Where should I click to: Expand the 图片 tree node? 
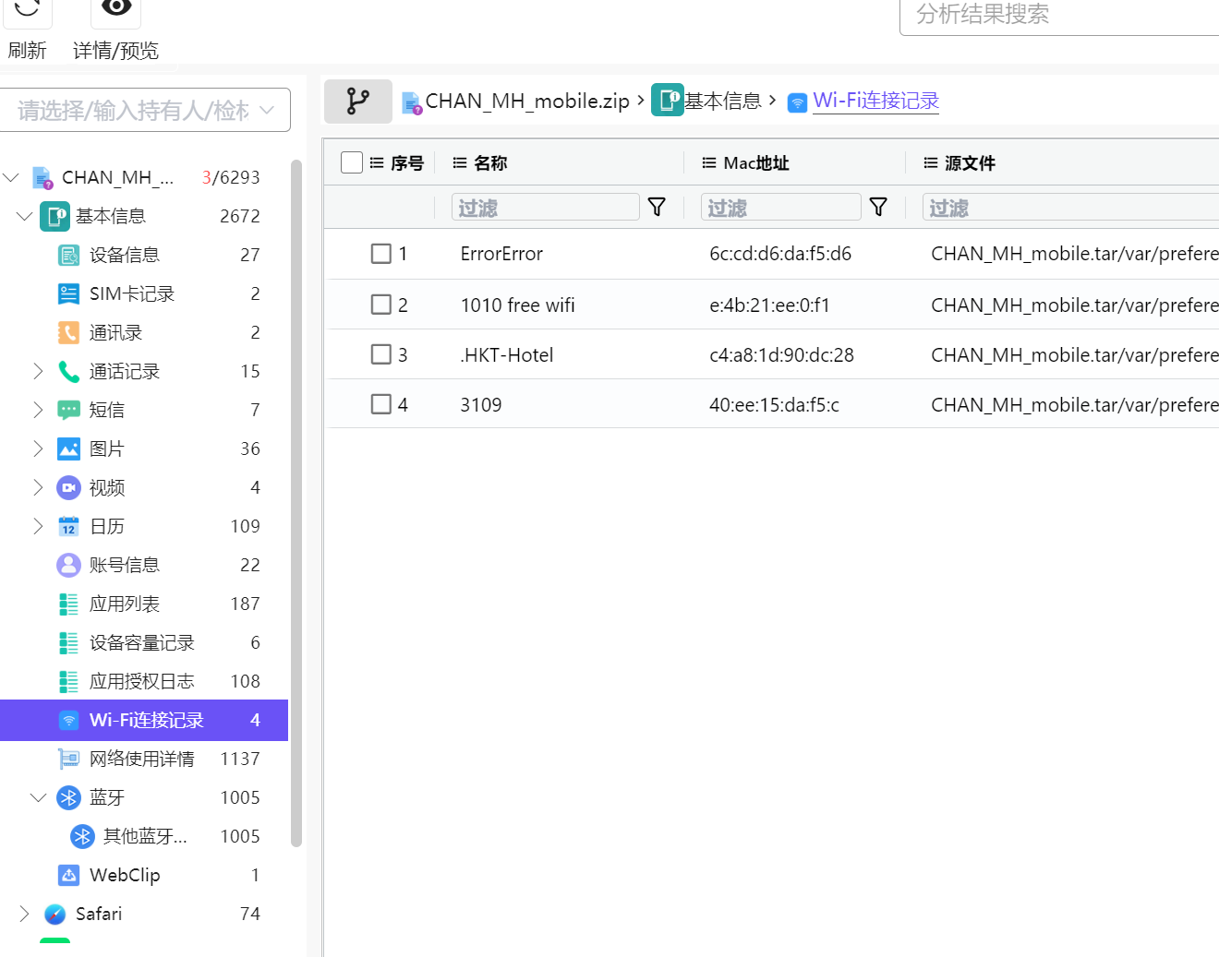pos(38,449)
